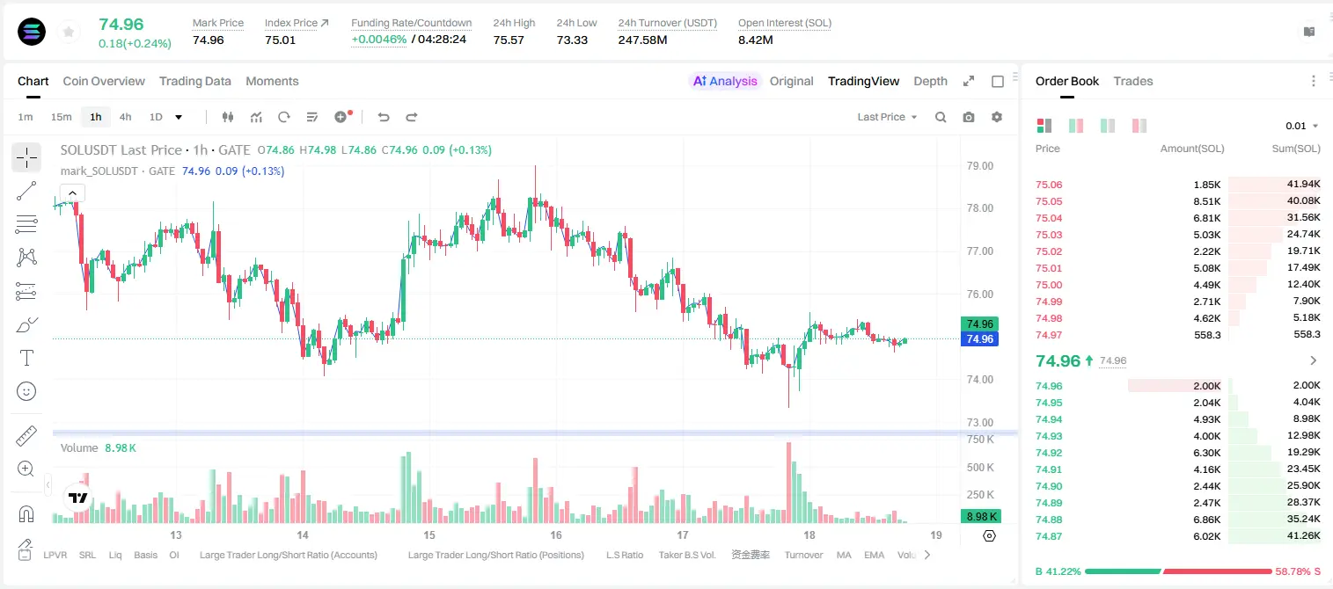
Task: Toggle the AI Analysis mode
Action: (x=725, y=81)
